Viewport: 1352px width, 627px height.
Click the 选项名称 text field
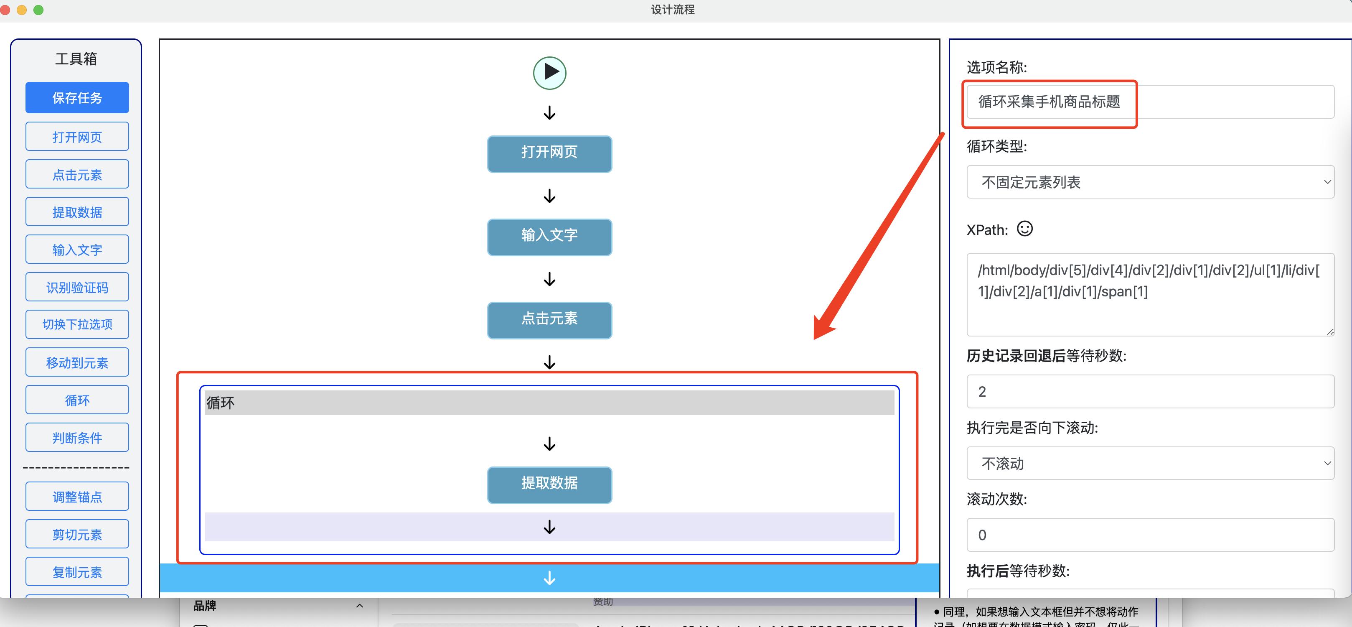(1151, 102)
